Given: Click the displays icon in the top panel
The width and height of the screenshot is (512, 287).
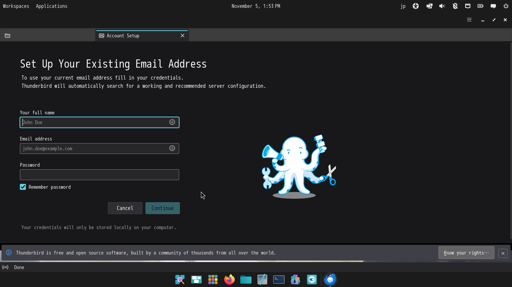Looking at the screenshot, I should click(x=429, y=6).
